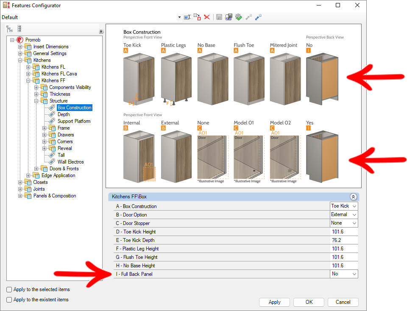Expand the Doors & Fronts node
This screenshot has width=418, height=311.
point(36,169)
